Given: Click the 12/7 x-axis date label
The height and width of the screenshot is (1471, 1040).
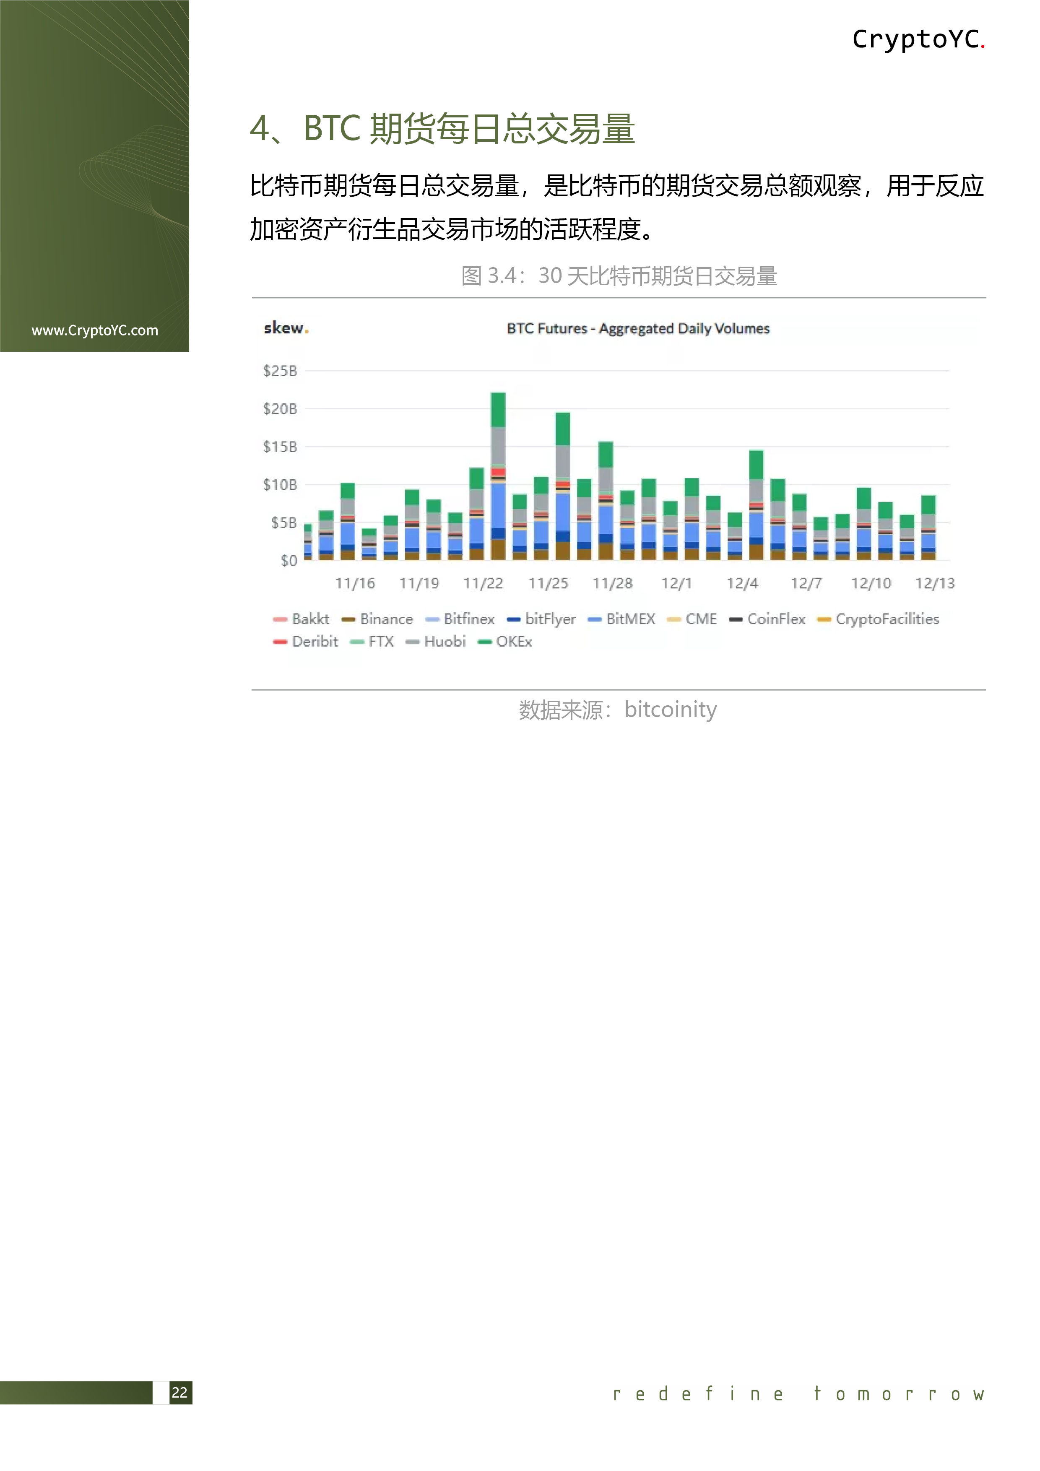Looking at the screenshot, I should (806, 584).
